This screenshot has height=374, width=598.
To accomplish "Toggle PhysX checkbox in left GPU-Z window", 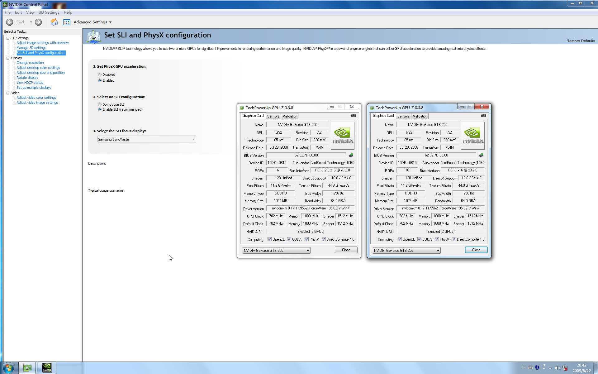I will [x=307, y=239].
